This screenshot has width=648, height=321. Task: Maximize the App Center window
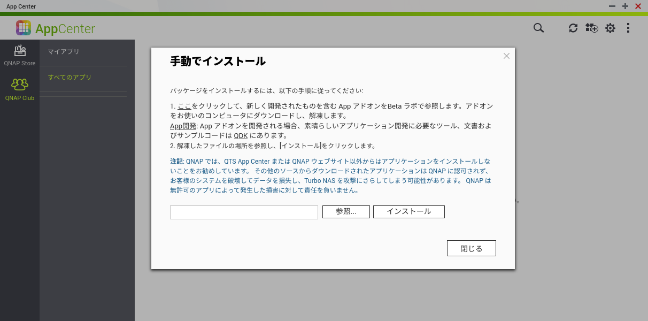625,6
